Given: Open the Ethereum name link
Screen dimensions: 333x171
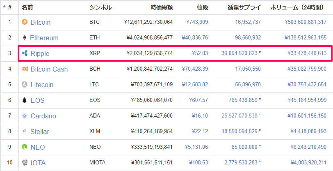Looking at the screenshot, I should [x=44, y=38].
